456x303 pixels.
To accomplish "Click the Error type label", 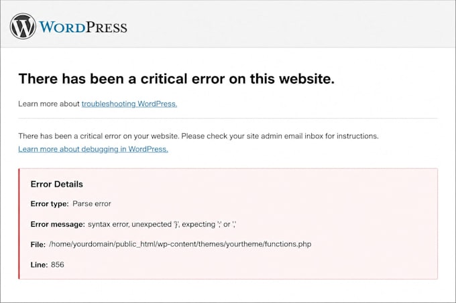I will pos(50,204).
